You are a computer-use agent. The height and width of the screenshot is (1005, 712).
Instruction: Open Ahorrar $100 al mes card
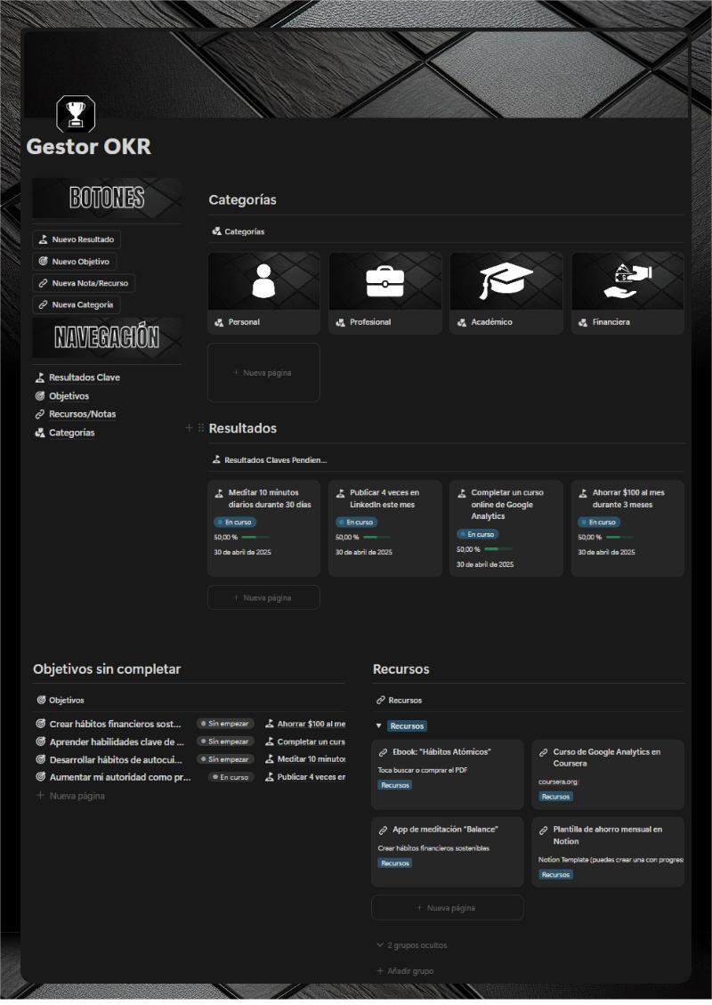tap(627, 528)
